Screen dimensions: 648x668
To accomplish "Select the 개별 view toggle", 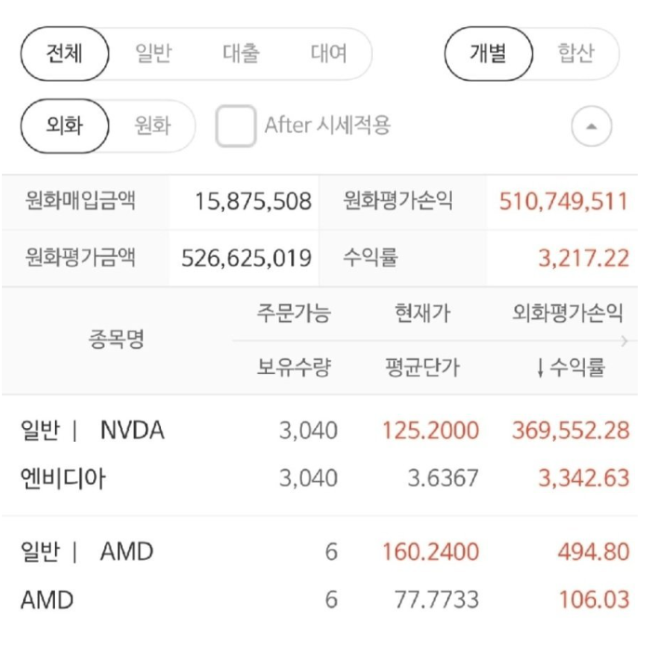I will [488, 54].
